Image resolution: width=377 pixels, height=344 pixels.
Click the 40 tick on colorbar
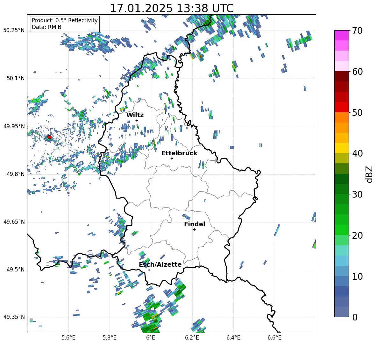(x=358, y=153)
